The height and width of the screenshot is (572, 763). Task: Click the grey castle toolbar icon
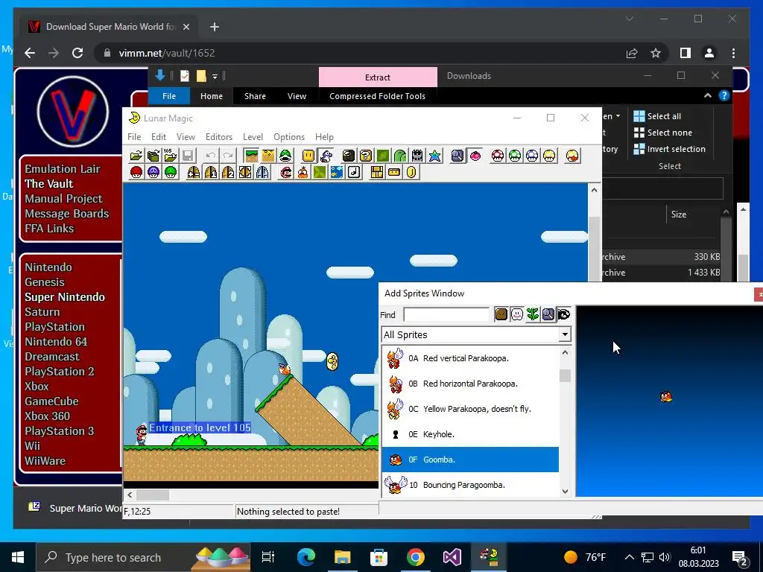417,156
